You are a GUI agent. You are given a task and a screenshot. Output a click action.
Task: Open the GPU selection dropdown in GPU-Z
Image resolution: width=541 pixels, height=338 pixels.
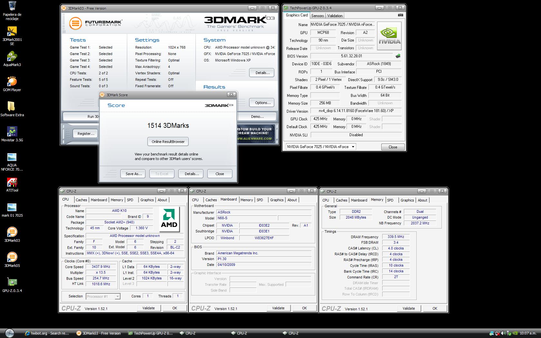click(x=321, y=147)
